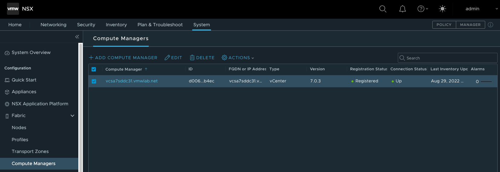
Task: Select the System tab
Action: pyautogui.click(x=202, y=25)
